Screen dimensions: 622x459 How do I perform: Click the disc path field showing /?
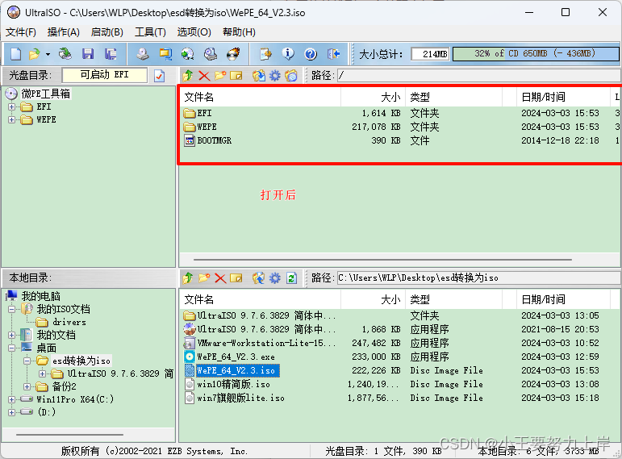pos(478,75)
